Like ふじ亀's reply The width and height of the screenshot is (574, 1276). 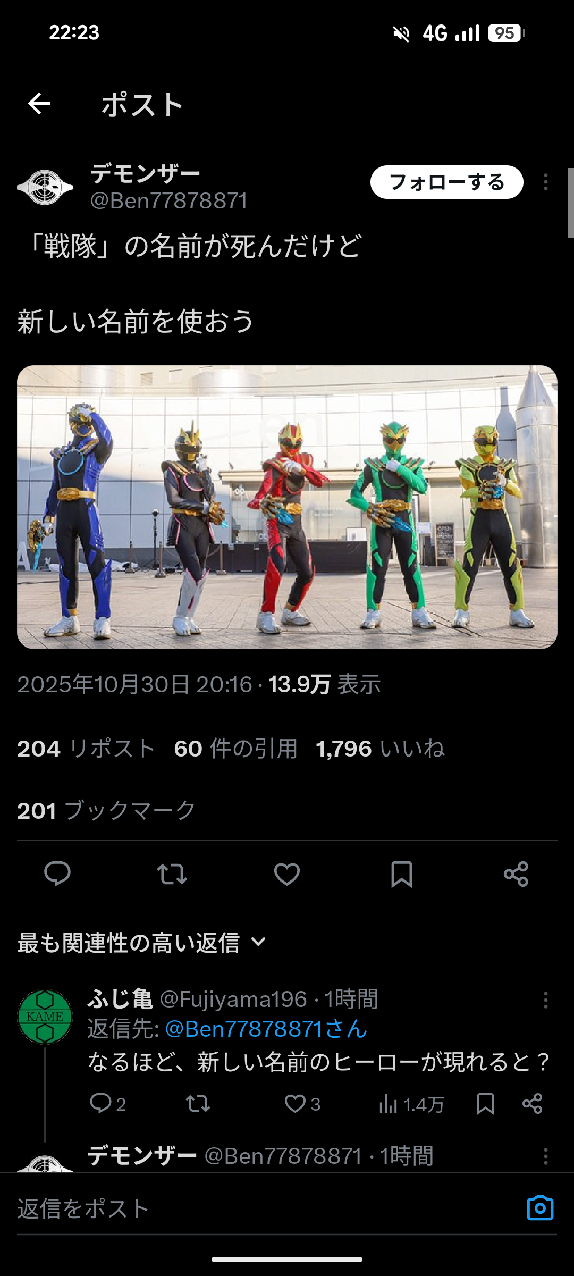click(x=295, y=1104)
